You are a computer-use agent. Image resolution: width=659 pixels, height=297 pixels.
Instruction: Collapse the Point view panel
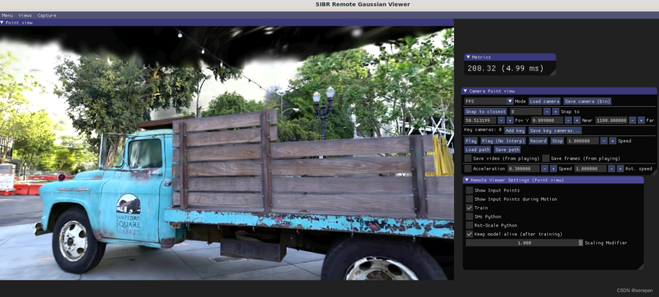2,23
